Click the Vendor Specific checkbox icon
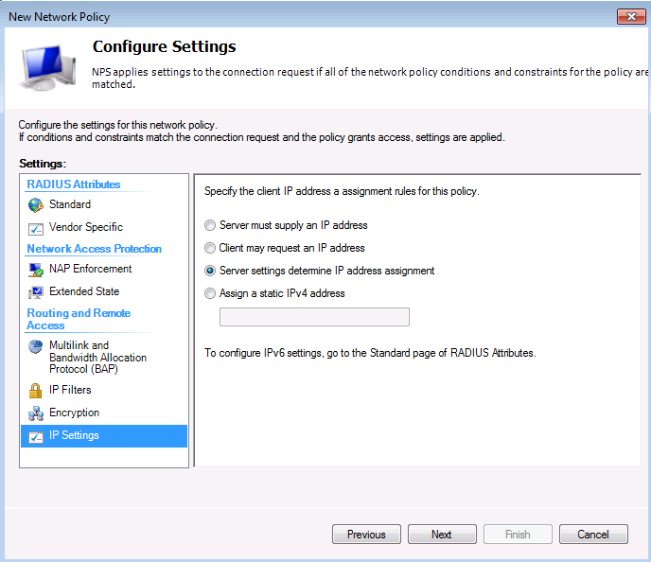 click(36, 228)
